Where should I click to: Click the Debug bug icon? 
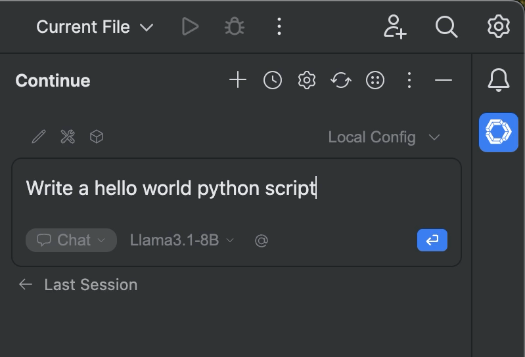pos(234,27)
